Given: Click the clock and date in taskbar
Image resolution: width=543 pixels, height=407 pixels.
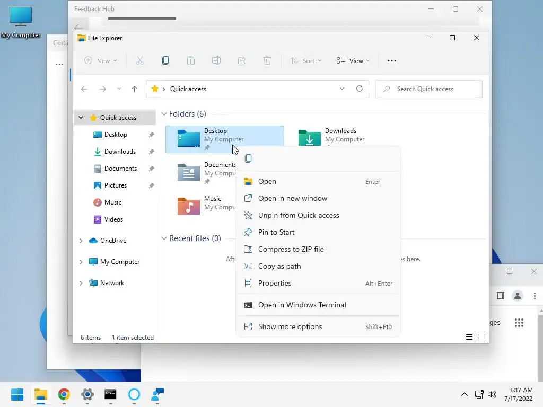Looking at the screenshot, I should pyautogui.click(x=519, y=394).
